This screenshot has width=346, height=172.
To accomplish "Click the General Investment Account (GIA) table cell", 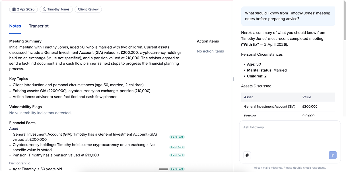I will [x=270, y=106].
